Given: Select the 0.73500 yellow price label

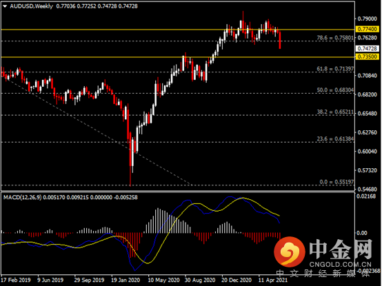Looking at the screenshot, I should pos(368,57).
